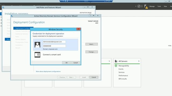Click the Change... button in AD DS wizard

pos(92,52)
